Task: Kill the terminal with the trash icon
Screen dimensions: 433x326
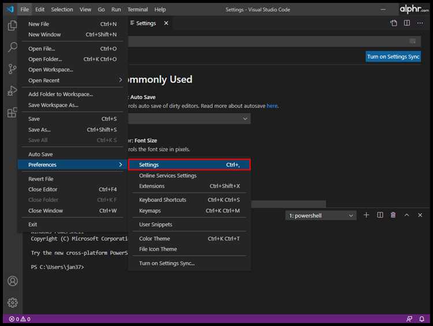Action: tap(393, 215)
